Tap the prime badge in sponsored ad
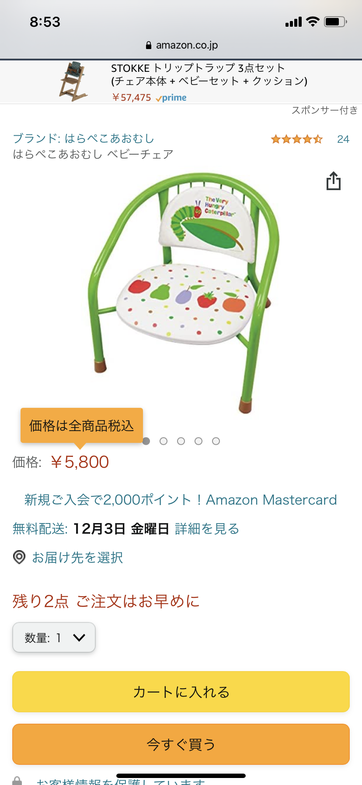The image size is (362, 785). pyautogui.click(x=171, y=98)
